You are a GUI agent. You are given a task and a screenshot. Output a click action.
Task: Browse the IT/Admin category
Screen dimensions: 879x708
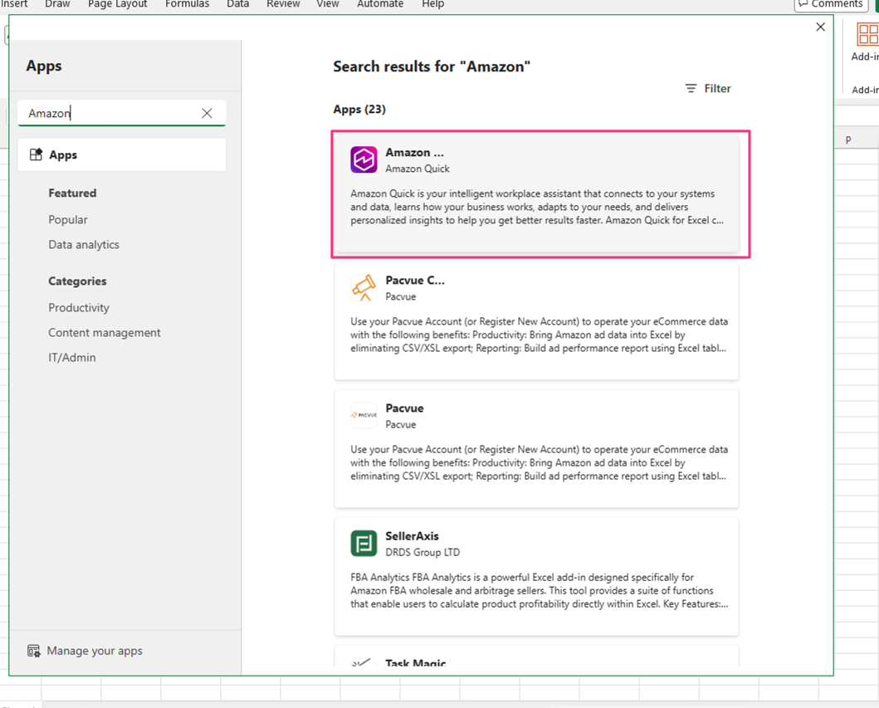click(x=71, y=358)
